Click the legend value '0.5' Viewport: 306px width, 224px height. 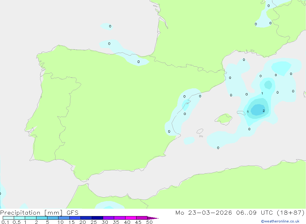point(17,222)
